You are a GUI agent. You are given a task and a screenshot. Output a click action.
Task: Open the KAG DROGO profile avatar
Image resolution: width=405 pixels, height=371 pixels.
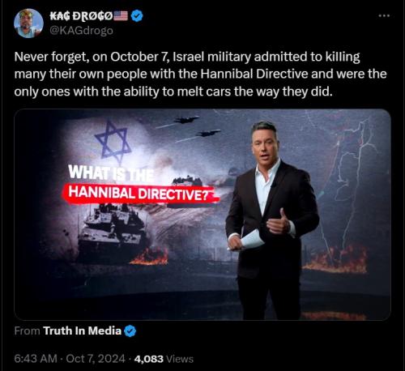click(28, 23)
